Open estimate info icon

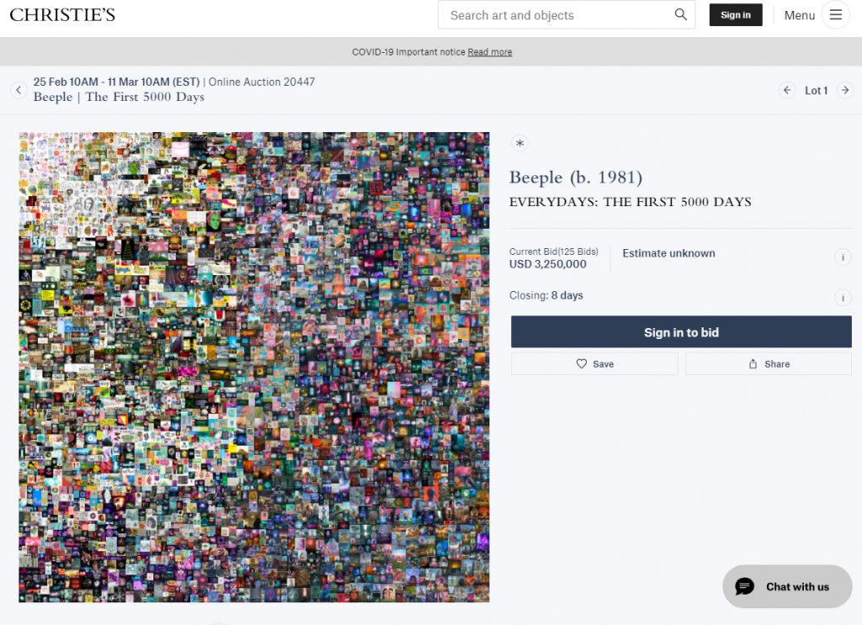pyautogui.click(x=843, y=257)
